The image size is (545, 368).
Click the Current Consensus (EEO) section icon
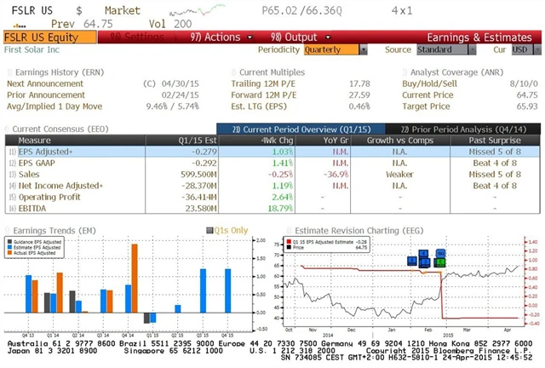[8, 128]
